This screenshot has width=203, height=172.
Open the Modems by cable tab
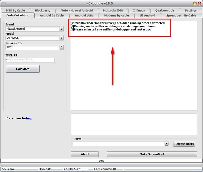click(x=117, y=15)
